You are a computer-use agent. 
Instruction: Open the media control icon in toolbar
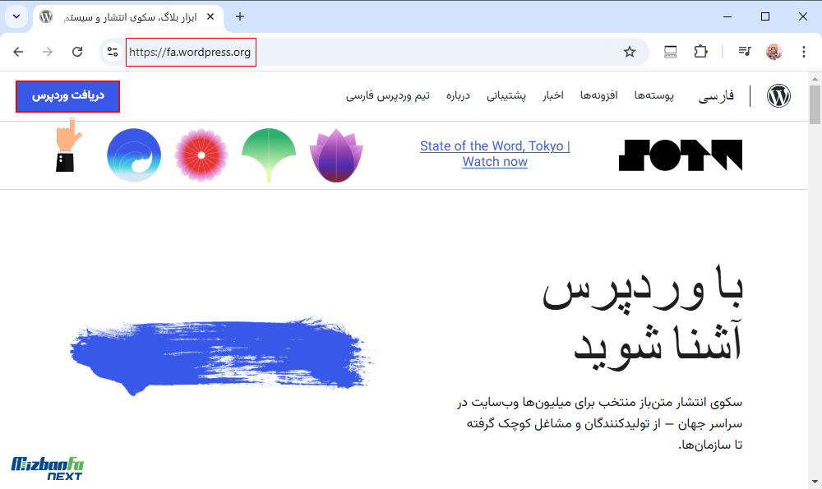tap(745, 51)
